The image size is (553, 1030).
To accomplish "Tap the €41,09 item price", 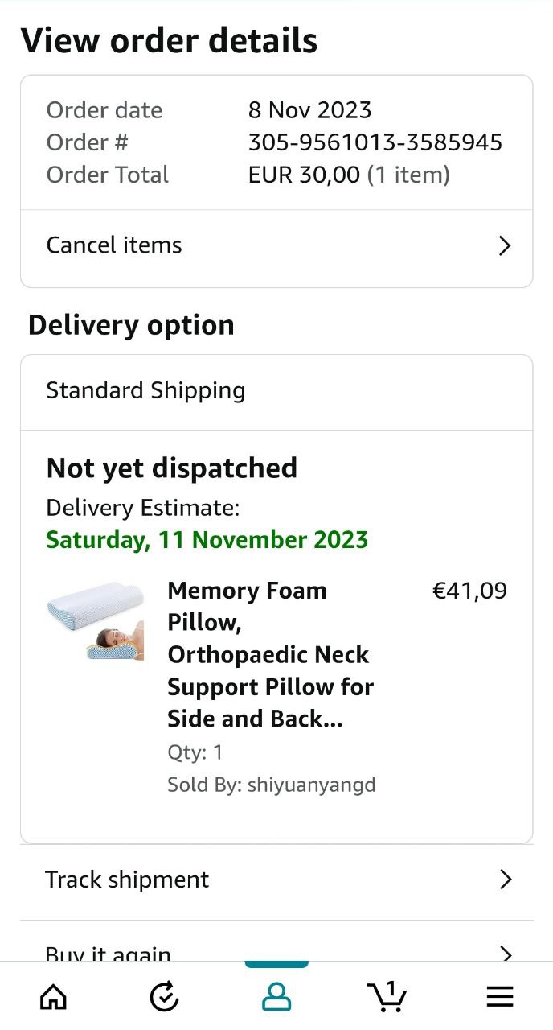I will point(469,591).
